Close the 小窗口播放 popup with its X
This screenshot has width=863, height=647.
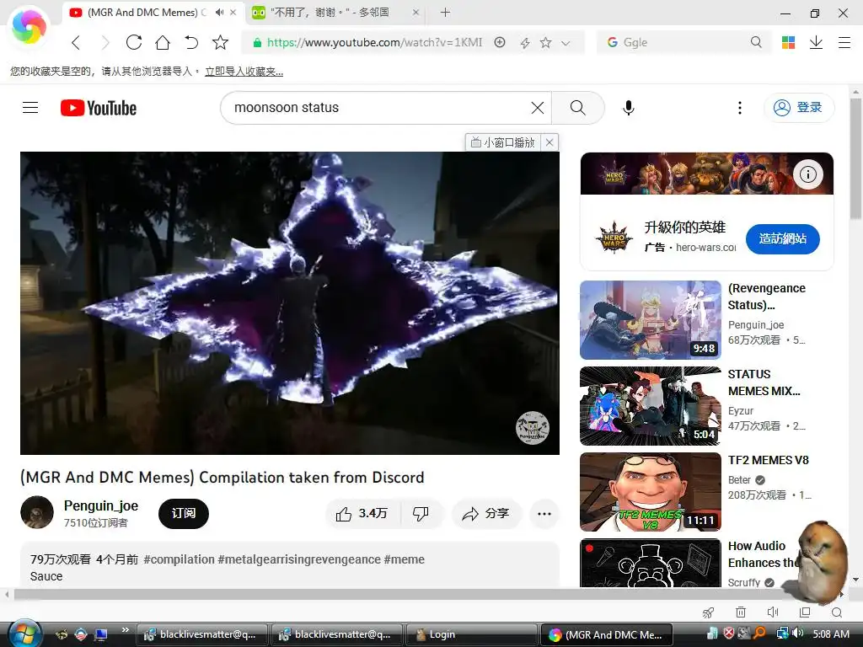click(549, 142)
